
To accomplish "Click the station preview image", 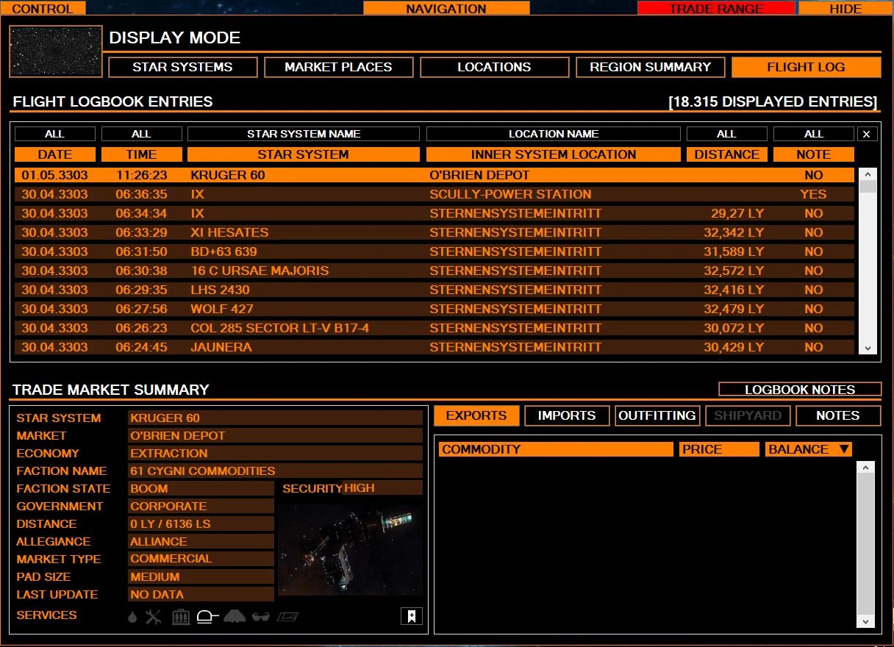I will pyautogui.click(x=350, y=550).
